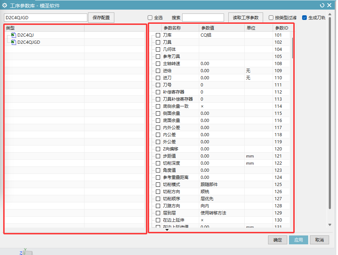This screenshot has height=255, width=338.
Task: Click 类型 column header in left panel
Action: coord(44,28)
